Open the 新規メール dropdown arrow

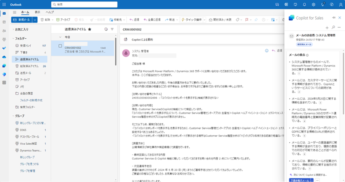[35, 20]
